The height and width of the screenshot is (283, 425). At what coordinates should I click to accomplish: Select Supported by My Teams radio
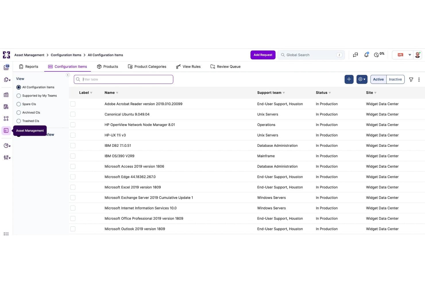pos(19,96)
